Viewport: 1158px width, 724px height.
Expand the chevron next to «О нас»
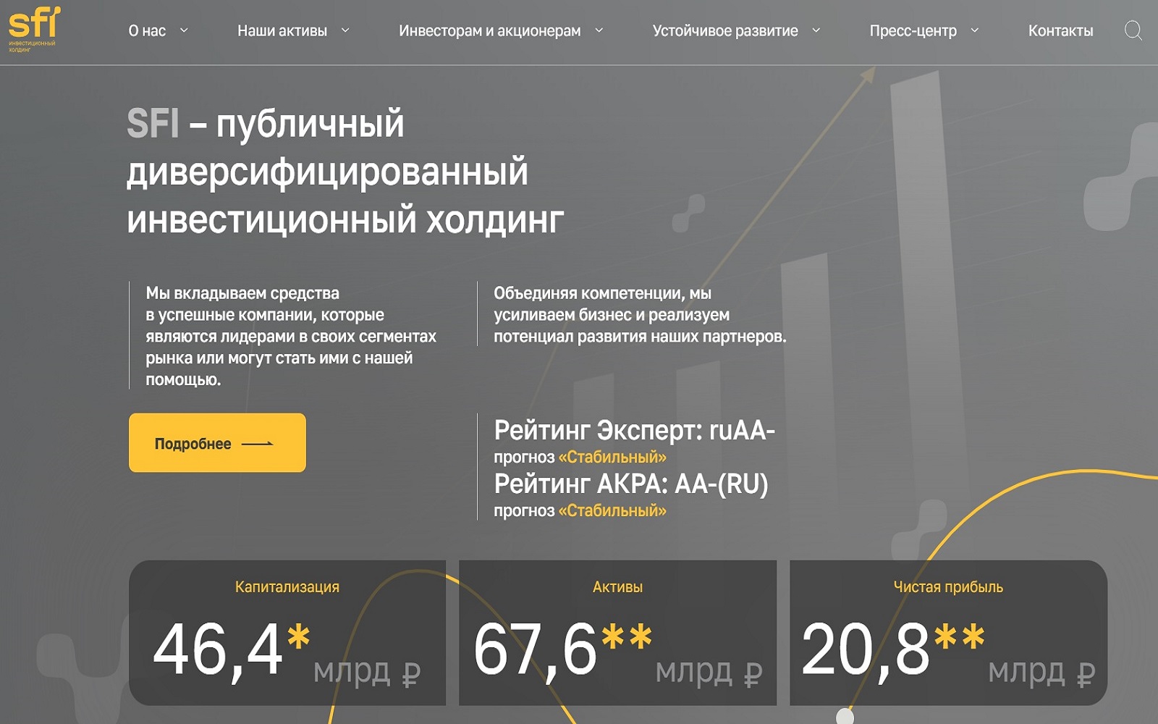pos(184,30)
